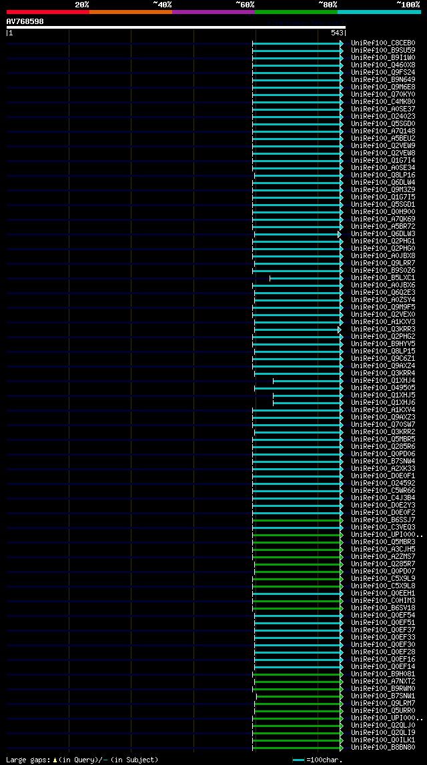427x765 pixels.
Task: Select the UniRef100_Q8LP16 hit label
Action: (383, 175)
